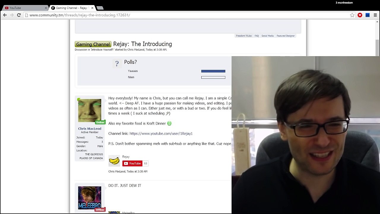Viewport: 380px width, 214px height.
Task: Click Chris MacLeod in thread starter line
Action: [136, 50]
